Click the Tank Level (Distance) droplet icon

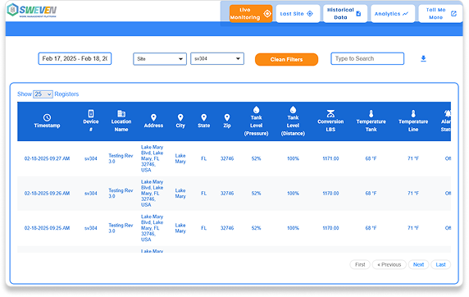pos(293,110)
